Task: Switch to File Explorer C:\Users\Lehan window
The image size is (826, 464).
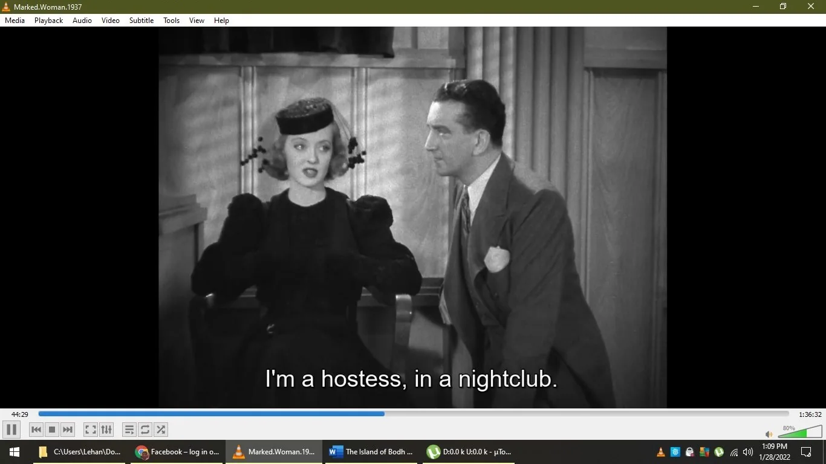Action: [x=79, y=452]
